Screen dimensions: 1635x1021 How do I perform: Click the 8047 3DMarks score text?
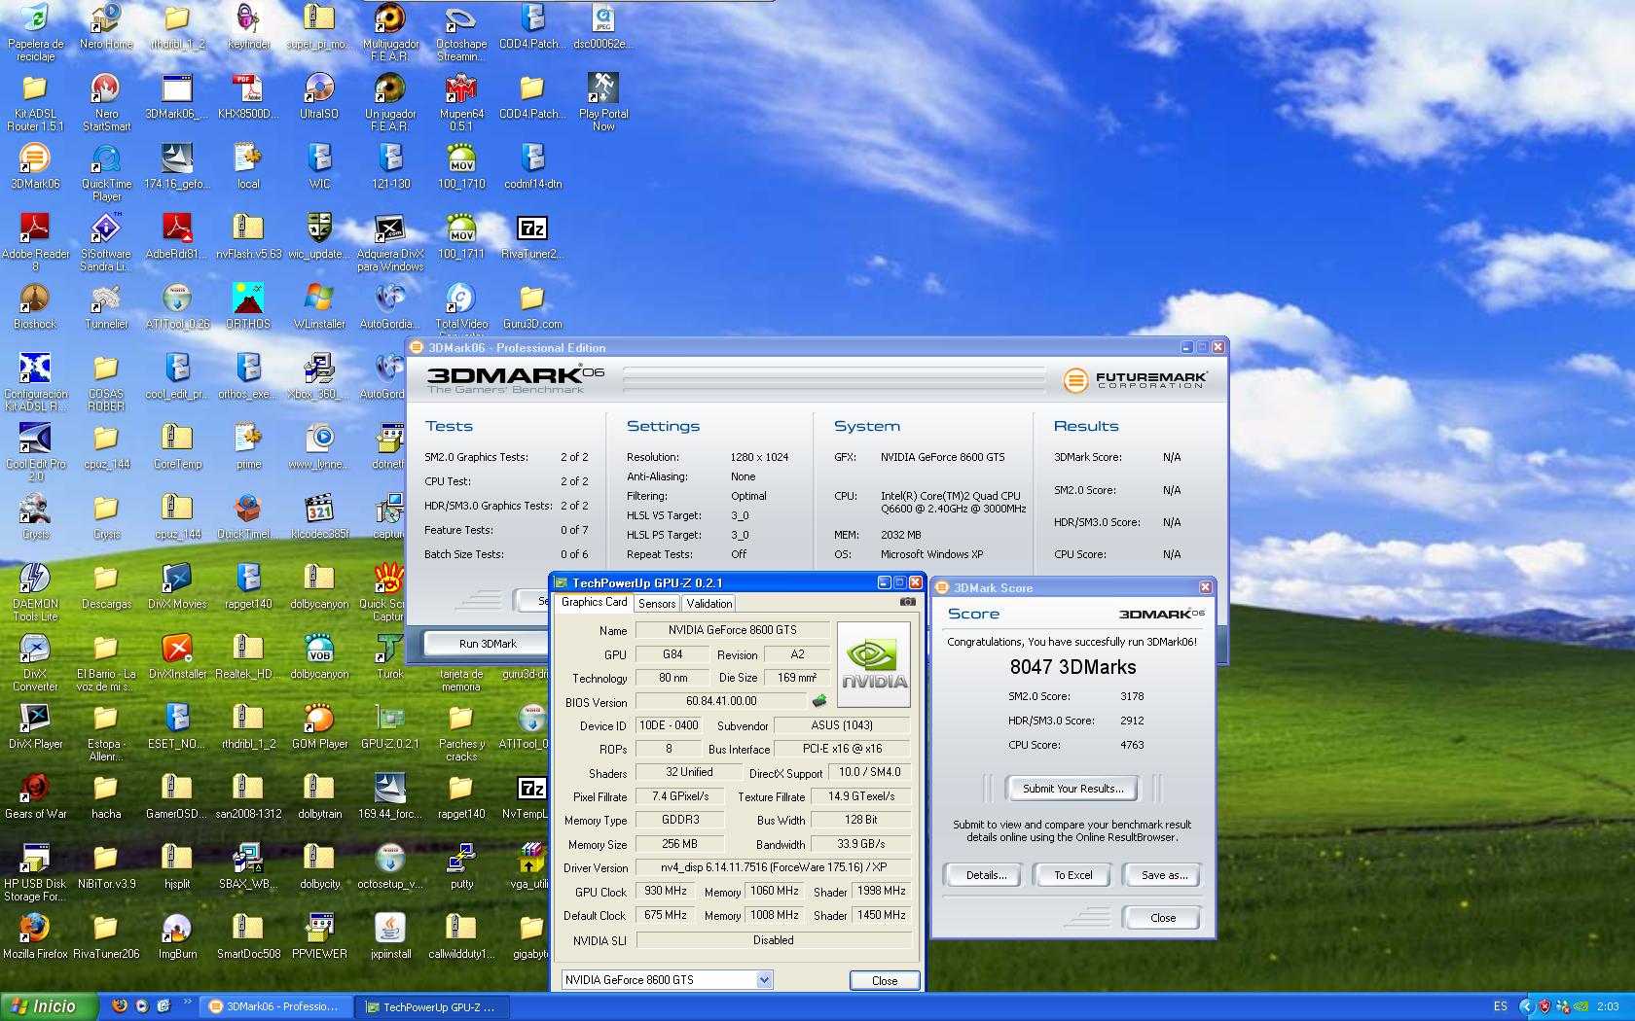point(1072,667)
